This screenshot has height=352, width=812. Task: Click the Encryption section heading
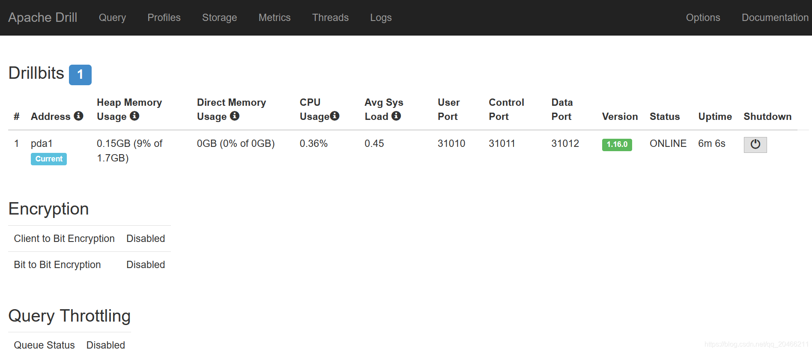click(48, 209)
